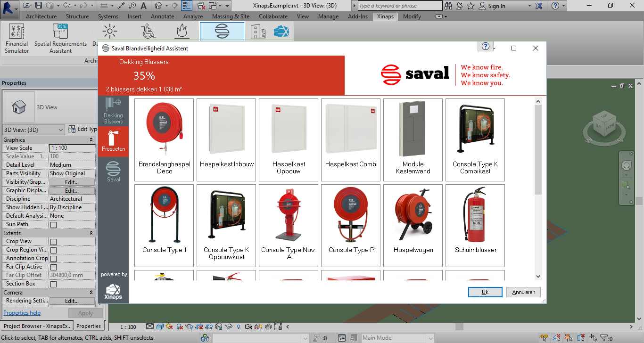Collapse the Camera properties section

91,293
